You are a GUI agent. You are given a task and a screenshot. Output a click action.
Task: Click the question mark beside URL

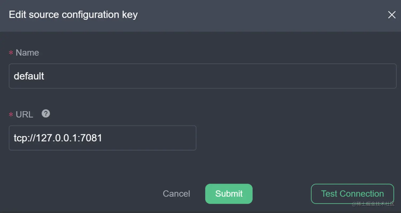[x=46, y=114]
